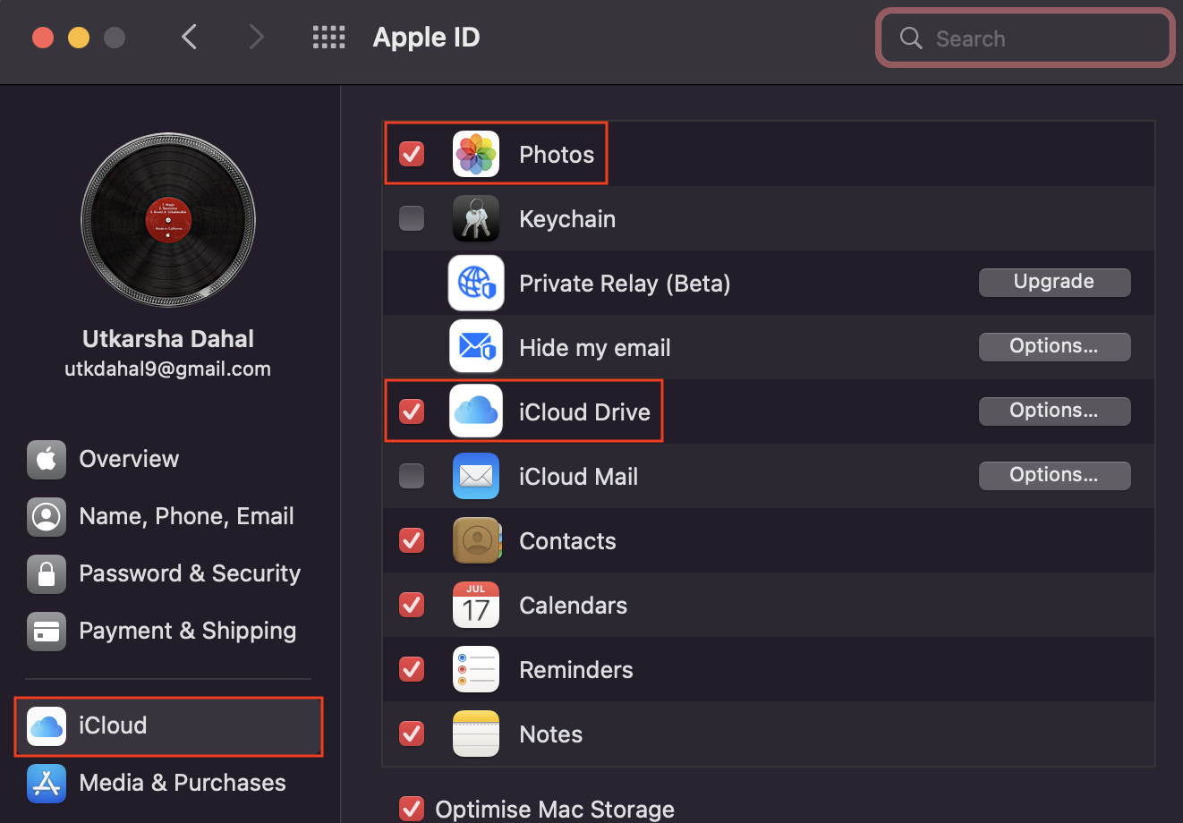Click the Private Relay globe icon
The height and width of the screenshot is (823, 1183).
point(476,283)
